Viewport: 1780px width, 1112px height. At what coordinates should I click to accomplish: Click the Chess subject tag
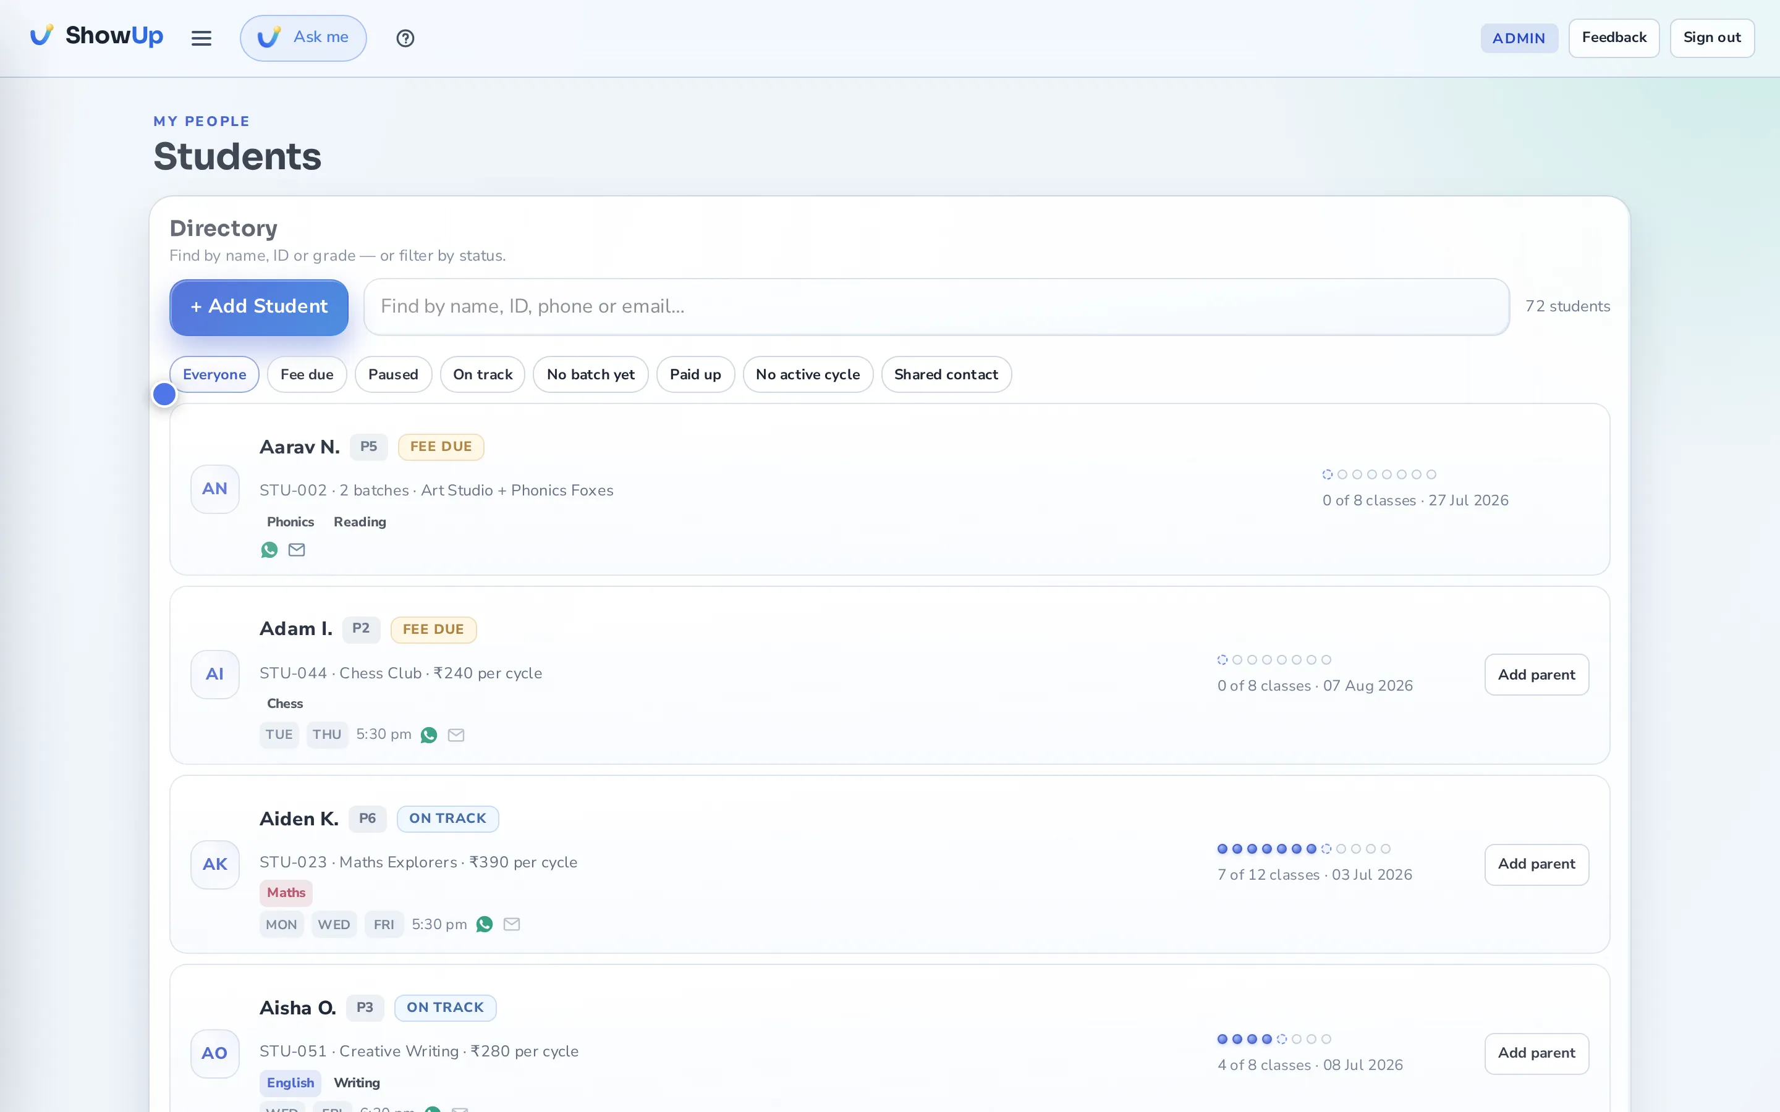[x=285, y=704]
